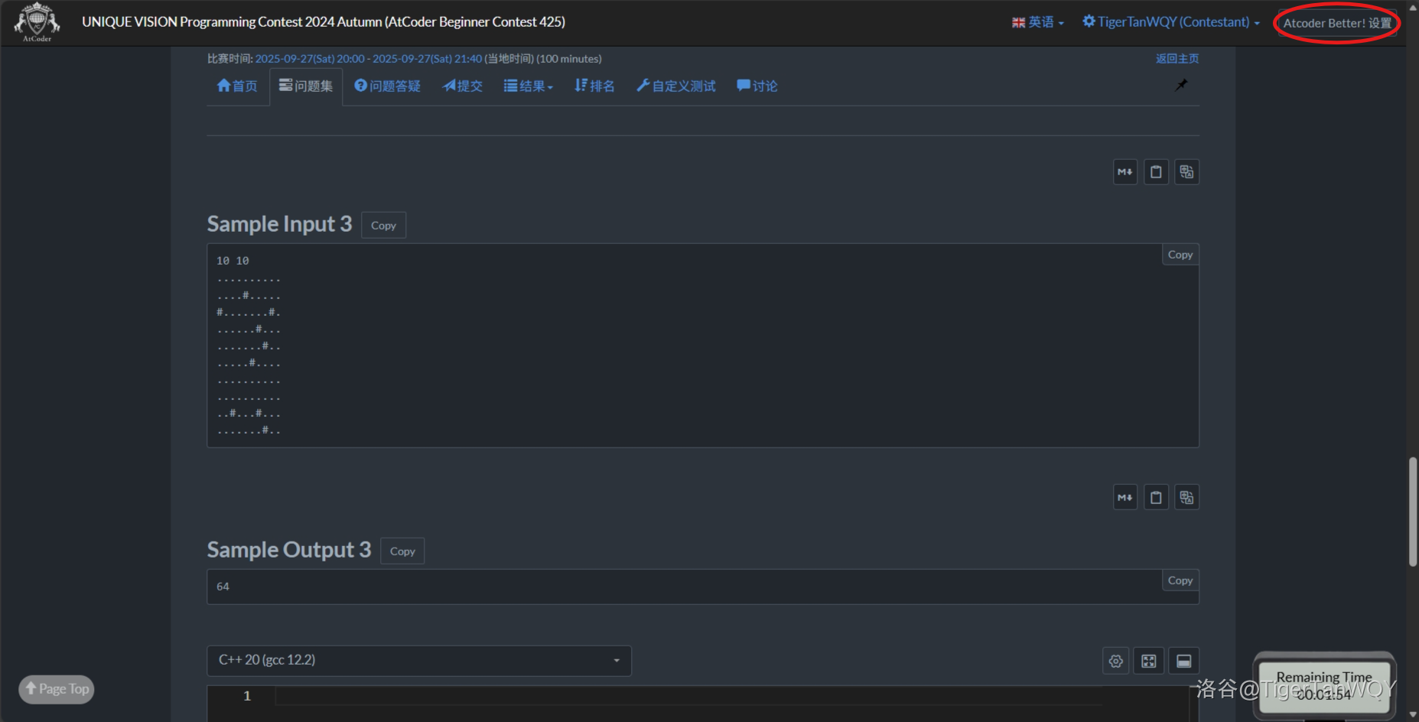The height and width of the screenshot is (722, 1419).
Task: Click the Markdown icon above Sample Input 3
Action: point(1124,172)
